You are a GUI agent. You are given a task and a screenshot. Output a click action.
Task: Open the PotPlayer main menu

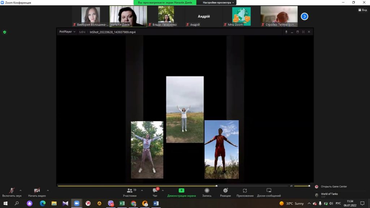[67, 32]
